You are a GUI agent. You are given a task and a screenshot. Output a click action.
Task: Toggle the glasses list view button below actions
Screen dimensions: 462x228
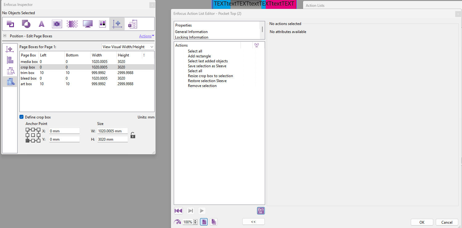point(261,211)
